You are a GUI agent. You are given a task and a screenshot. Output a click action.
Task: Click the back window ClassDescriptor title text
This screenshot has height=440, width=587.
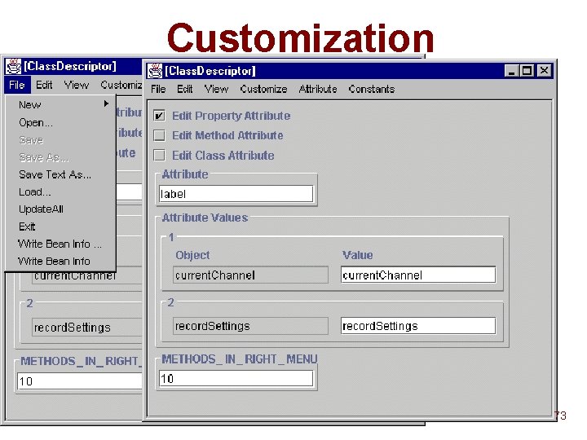tap(70, 67)
